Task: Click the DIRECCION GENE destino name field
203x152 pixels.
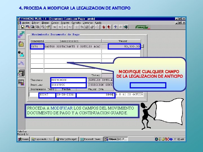Action: coord(101,85)
